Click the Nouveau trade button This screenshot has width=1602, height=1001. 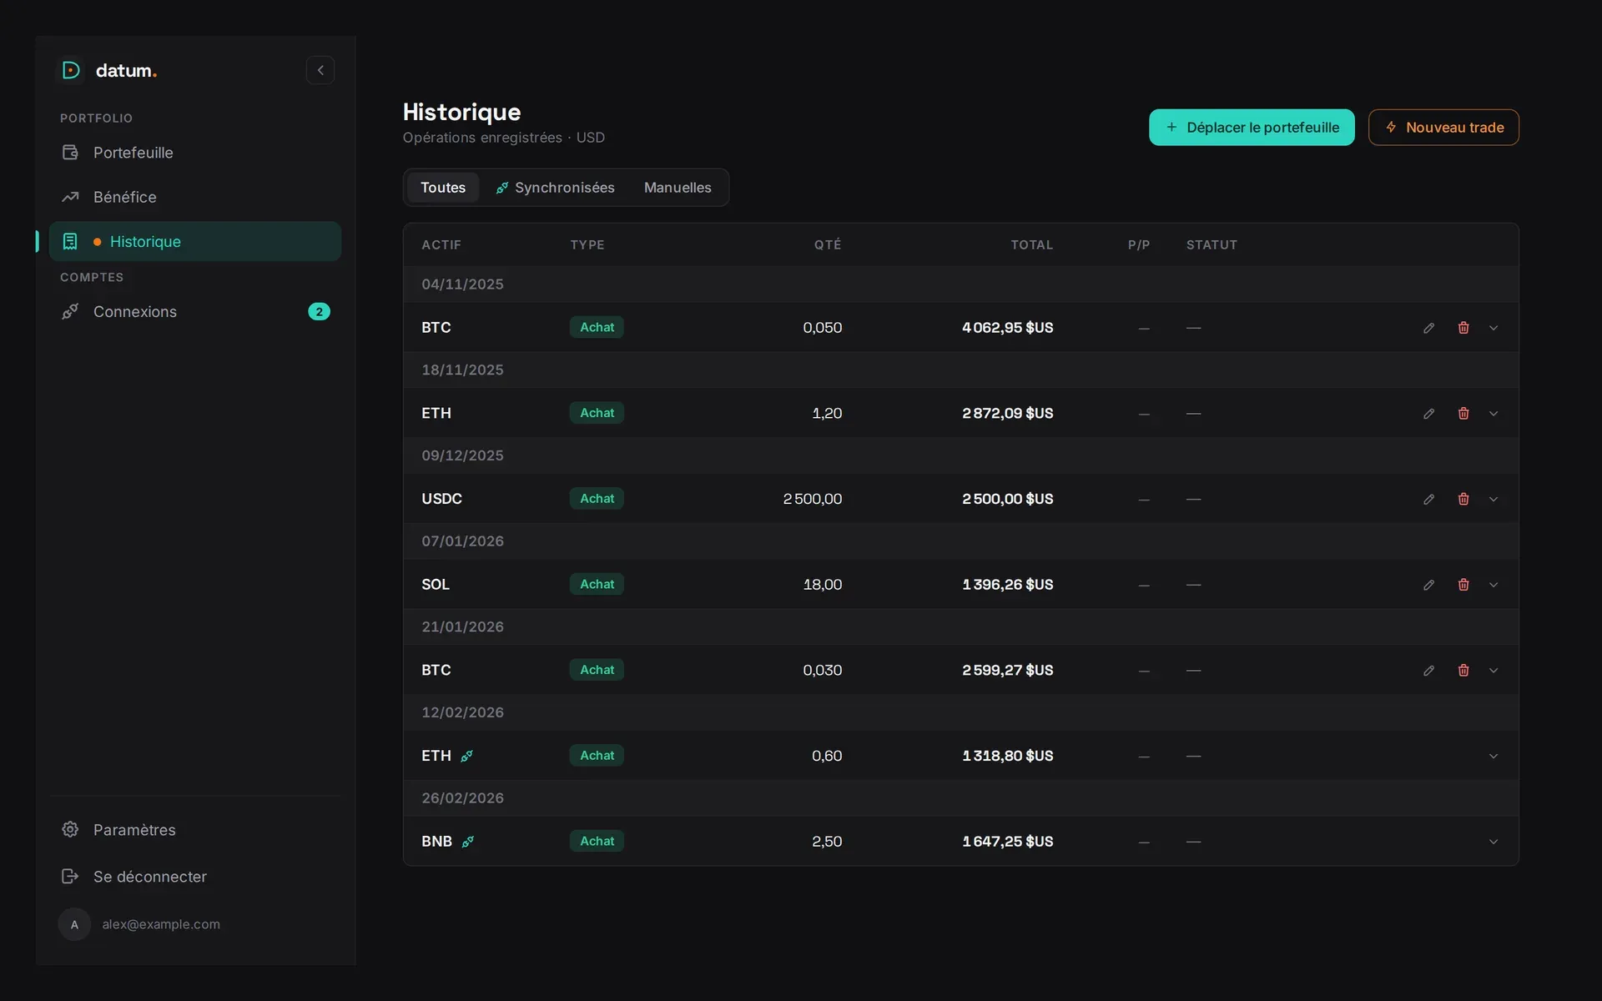[1443, 128]
